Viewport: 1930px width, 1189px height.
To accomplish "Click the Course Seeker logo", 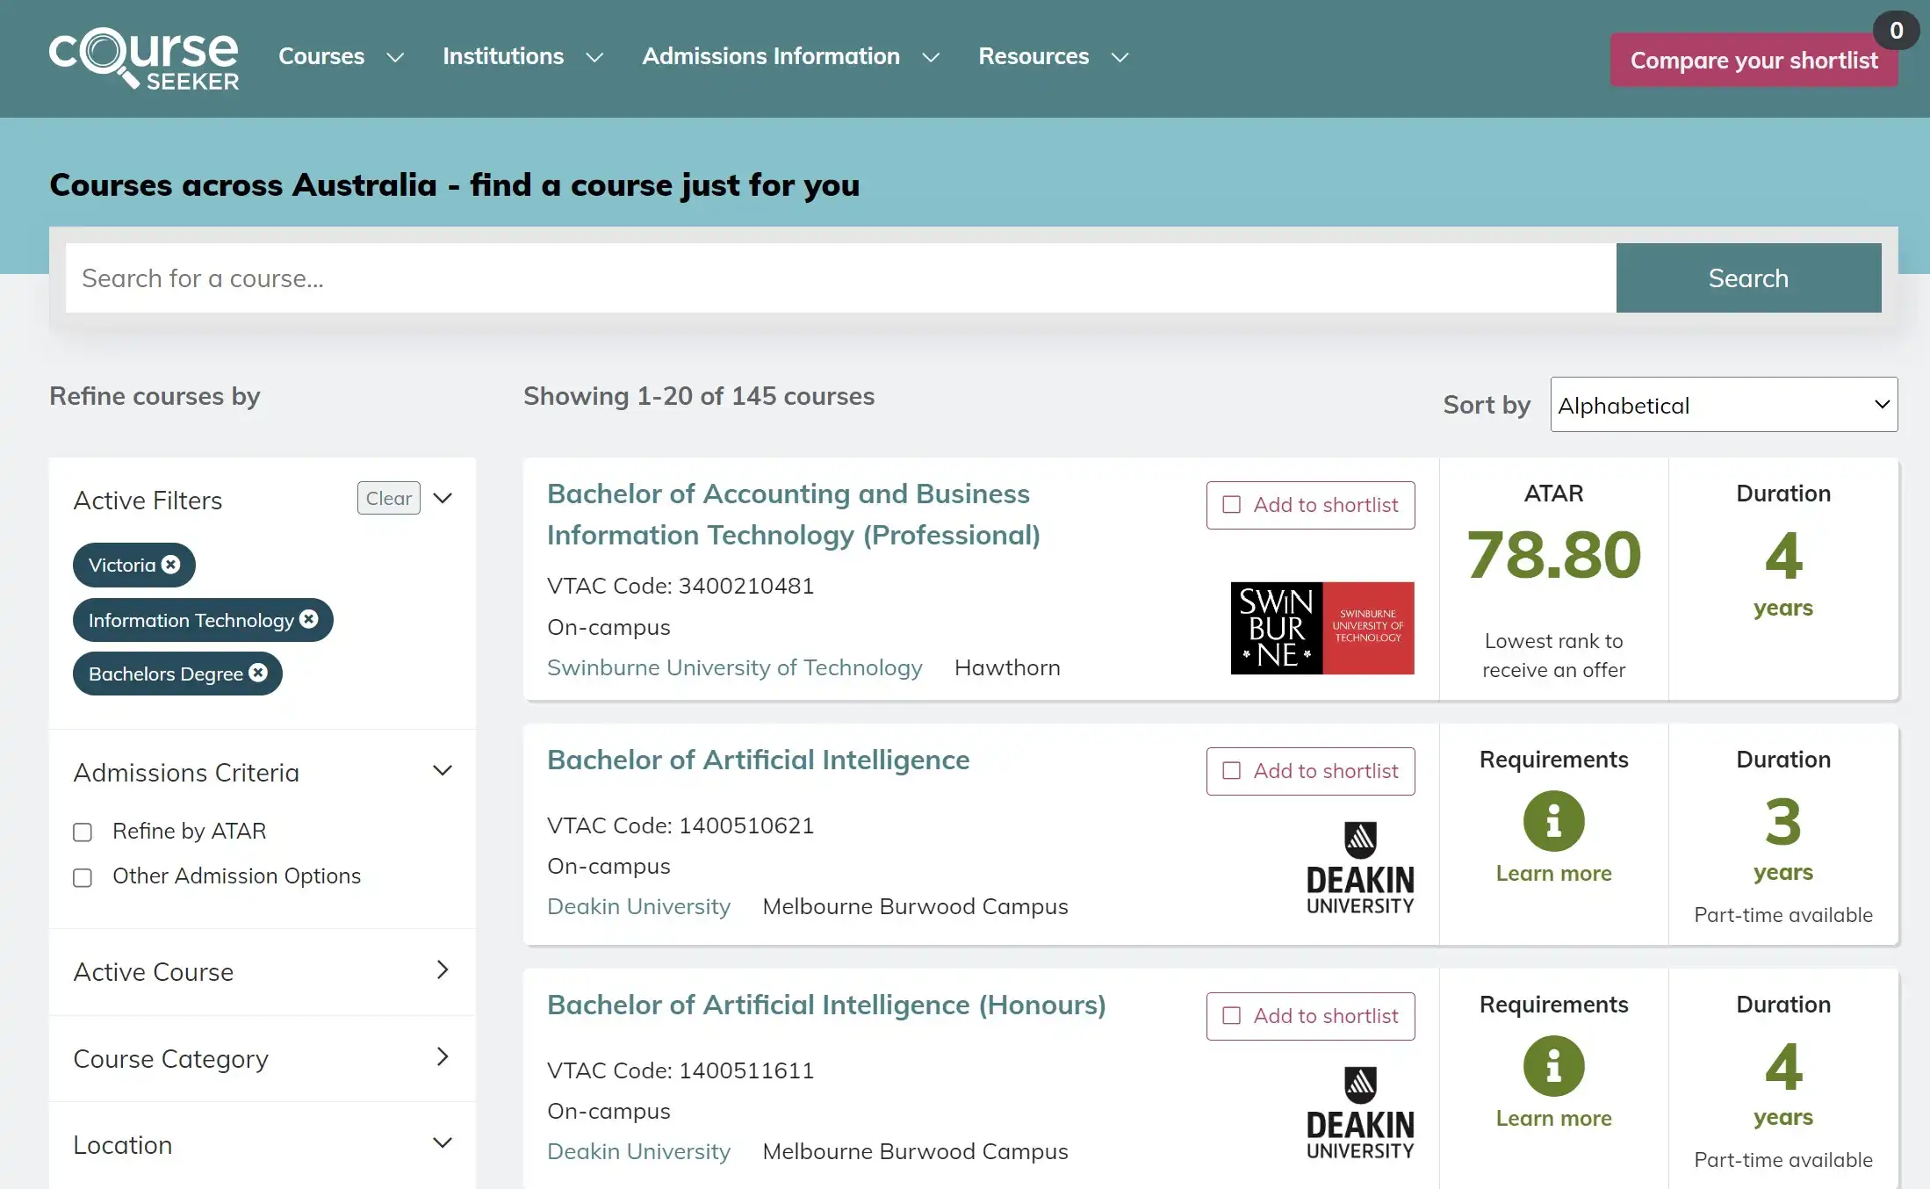I will click(144, 59).
